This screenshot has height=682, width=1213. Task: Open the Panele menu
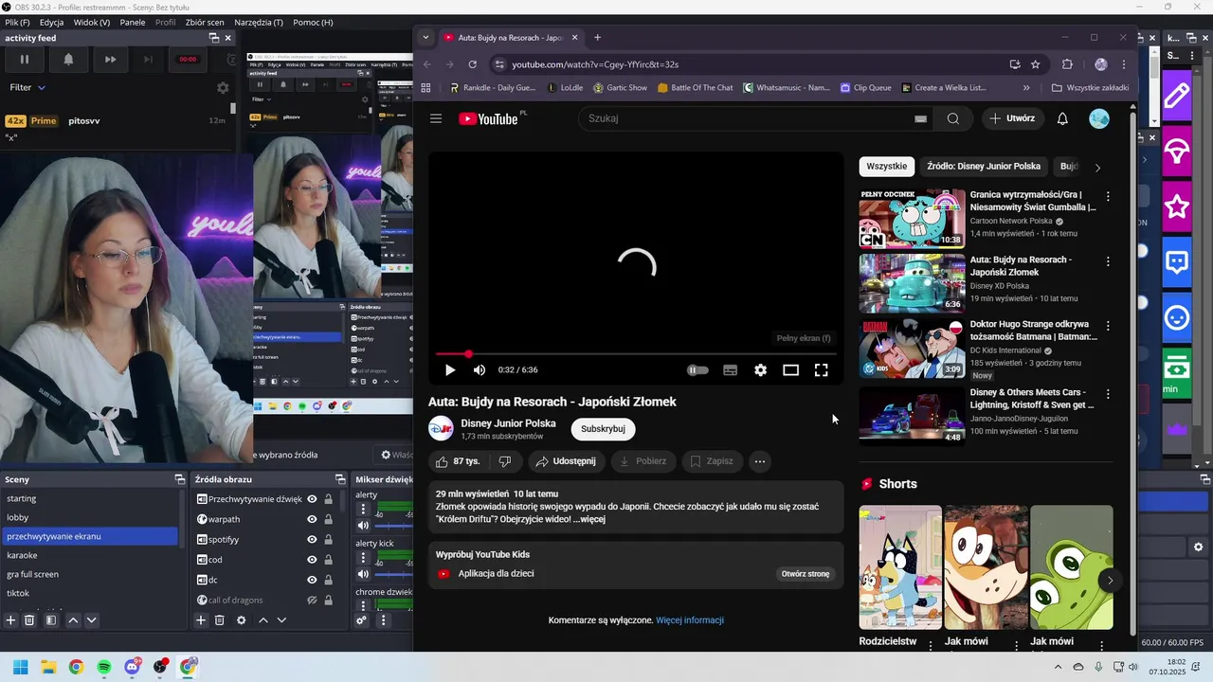[133, 22]
